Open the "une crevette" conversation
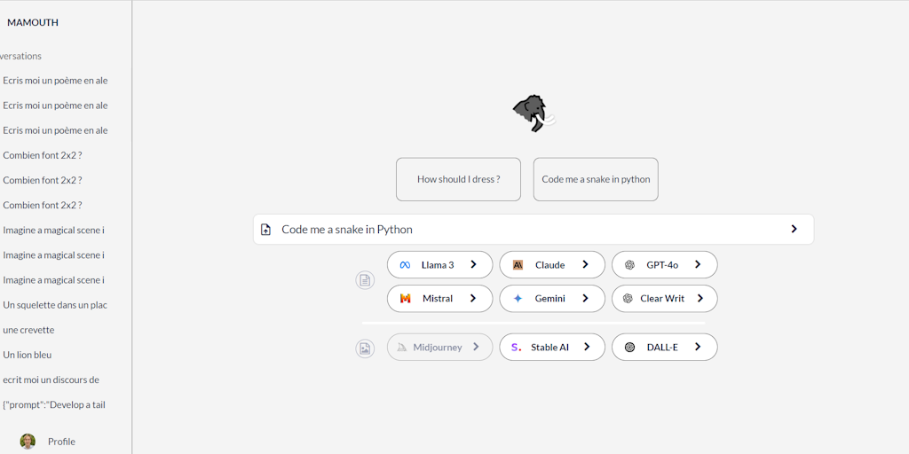Image resolution: width=909 pixels, height=454 pixels. (x=28, y=330)
